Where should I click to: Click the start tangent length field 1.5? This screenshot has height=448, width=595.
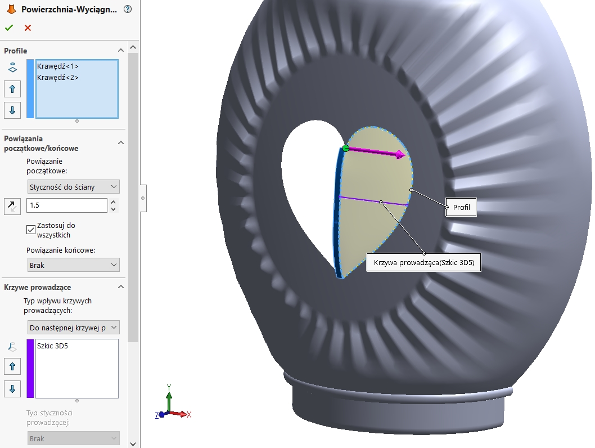tap(67, 205)
